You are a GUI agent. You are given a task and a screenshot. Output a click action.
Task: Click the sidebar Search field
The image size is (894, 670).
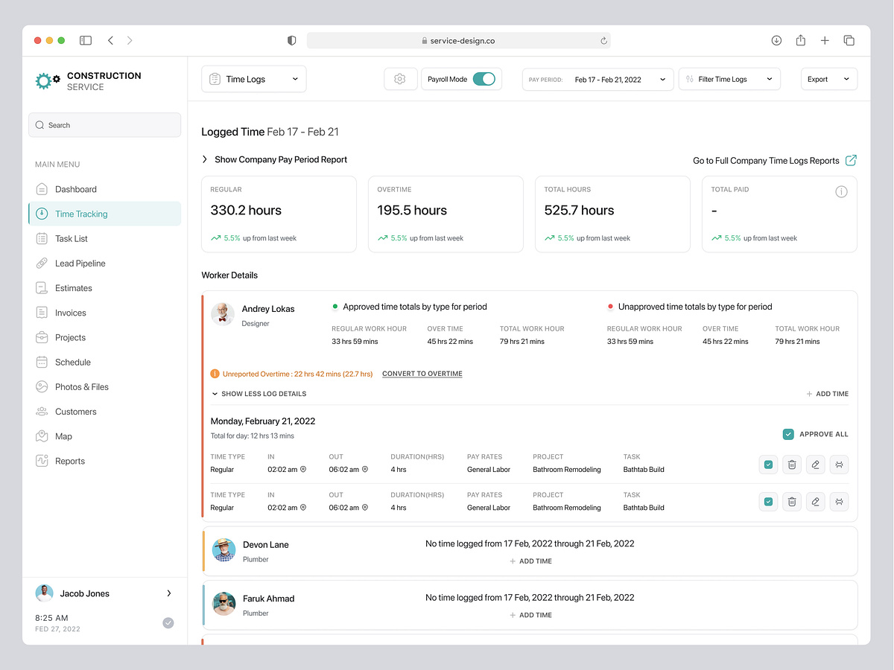coord(104,125)
